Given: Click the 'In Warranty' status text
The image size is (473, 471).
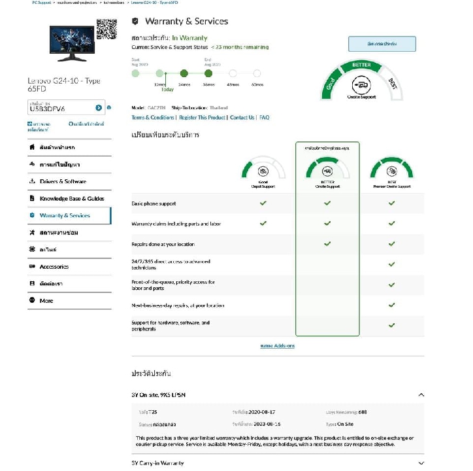Looking at the screenshot, I should [189, 38].
